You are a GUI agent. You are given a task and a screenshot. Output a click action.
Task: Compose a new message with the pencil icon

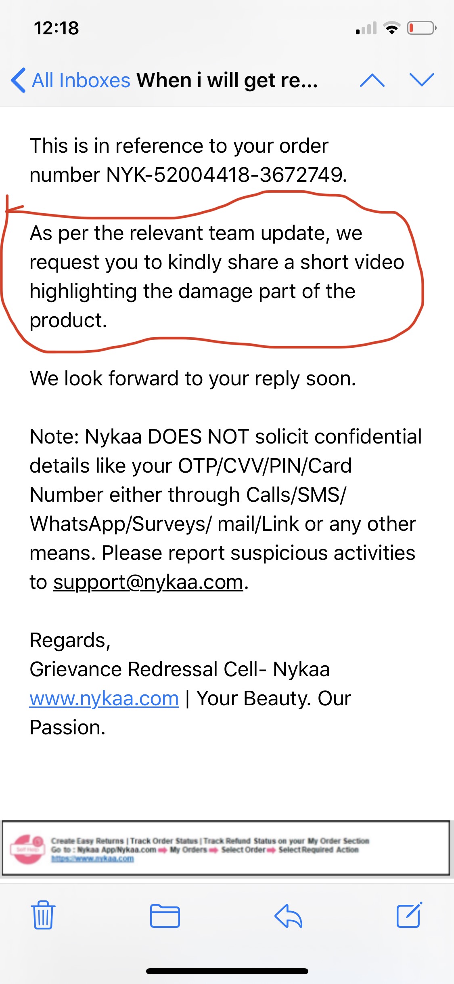(409, 915)
